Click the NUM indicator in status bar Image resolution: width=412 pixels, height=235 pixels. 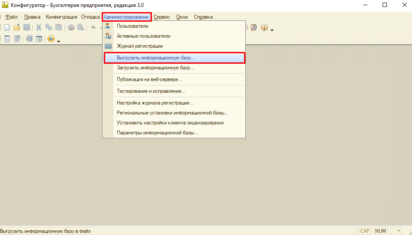(x=381, y=231)
